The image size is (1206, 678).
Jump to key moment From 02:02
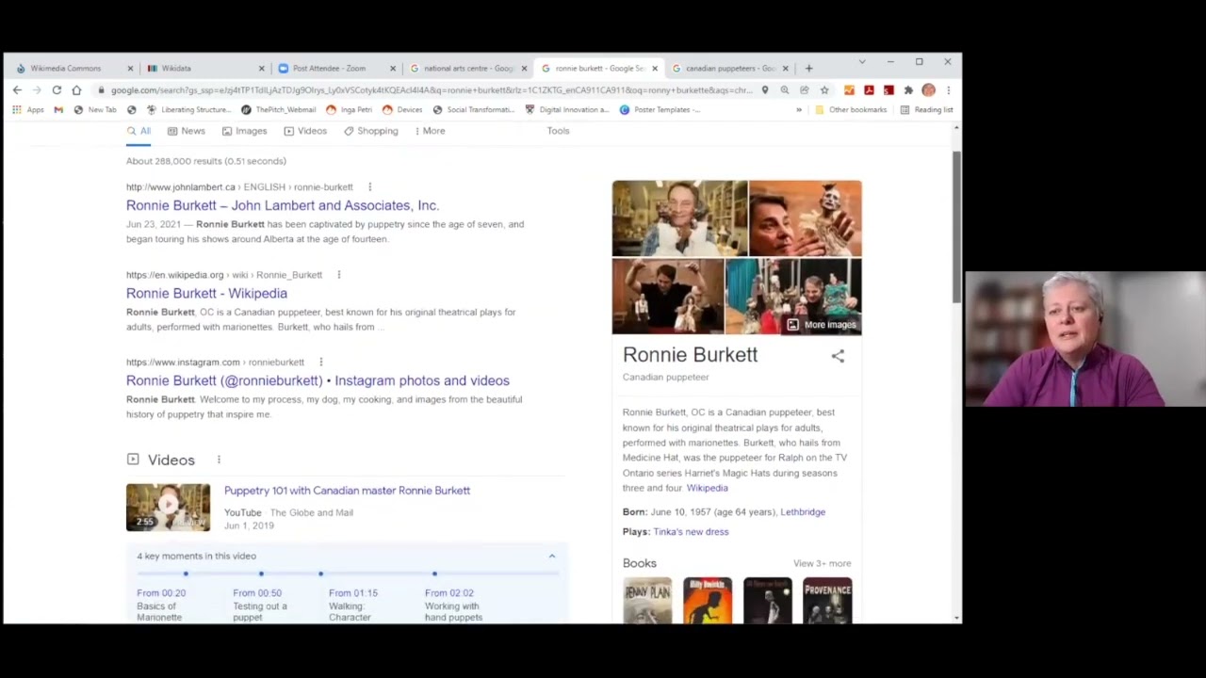449,593
